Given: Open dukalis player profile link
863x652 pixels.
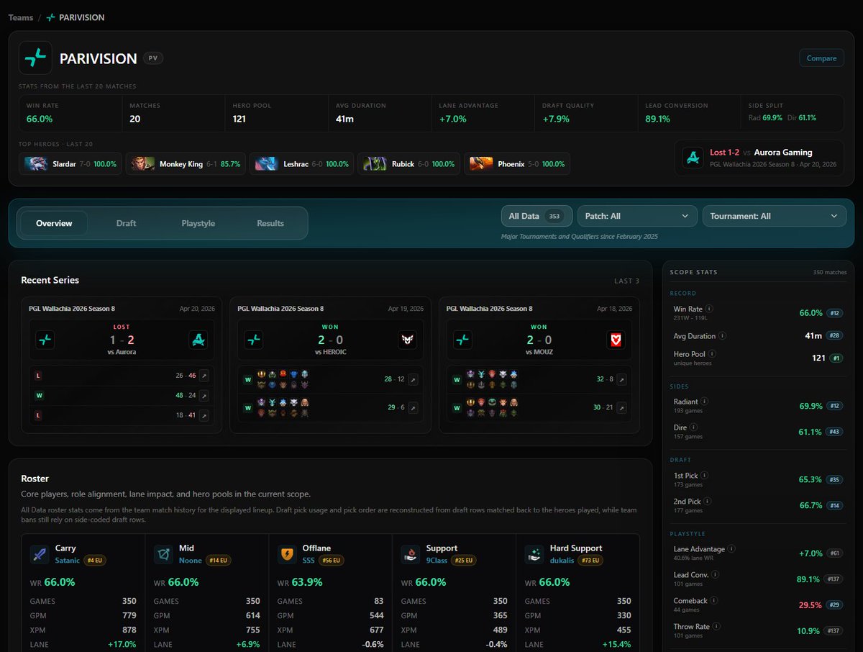Looking at the screenshot, I should pos(562,560).
